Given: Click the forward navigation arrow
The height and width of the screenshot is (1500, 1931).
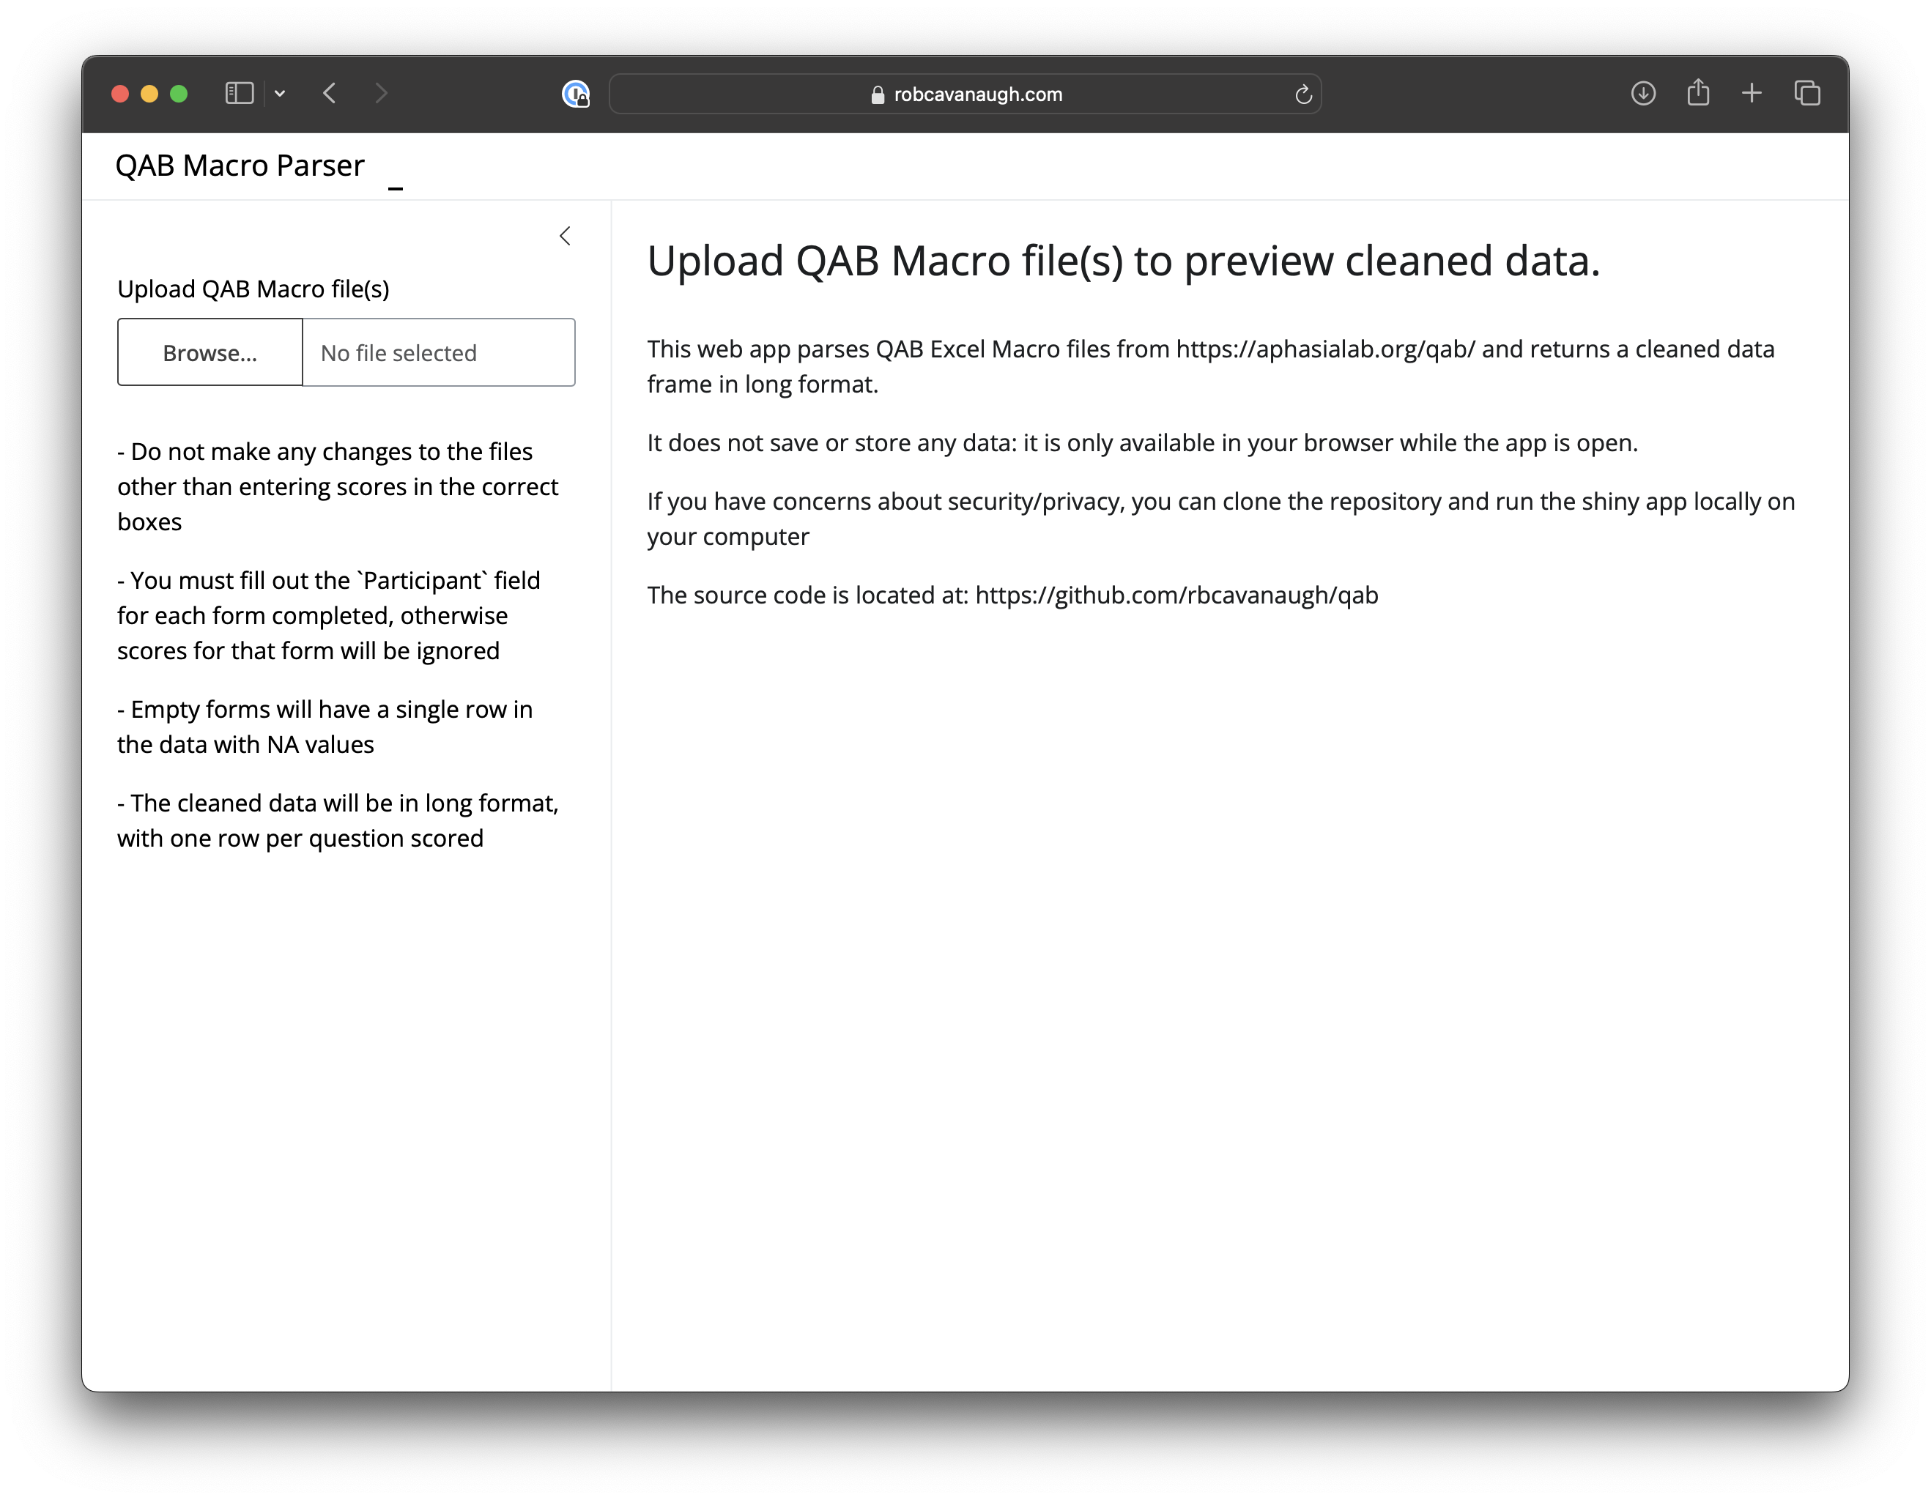Looking at the screenshot, I should pyautogui.click(x=381, y=94).
